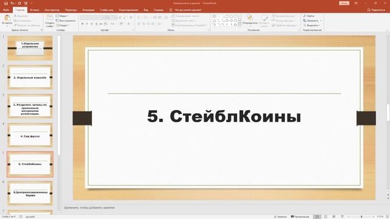The width and height of the screenshot is (390, 219).
Task: Select slide thumbnail 4. Сид фраза
Action: (x=30, y=135)
